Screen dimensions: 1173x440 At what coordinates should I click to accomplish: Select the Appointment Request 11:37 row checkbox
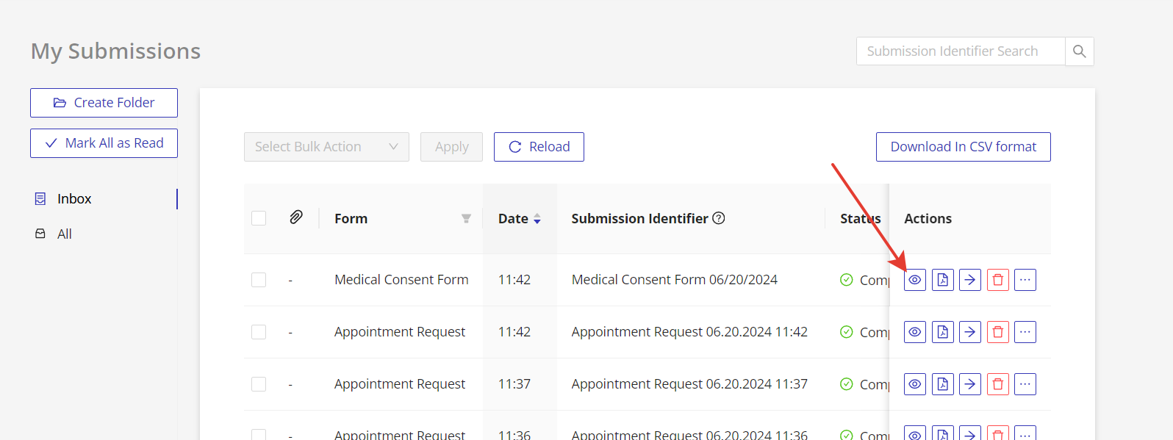click(x=259, y=384)
